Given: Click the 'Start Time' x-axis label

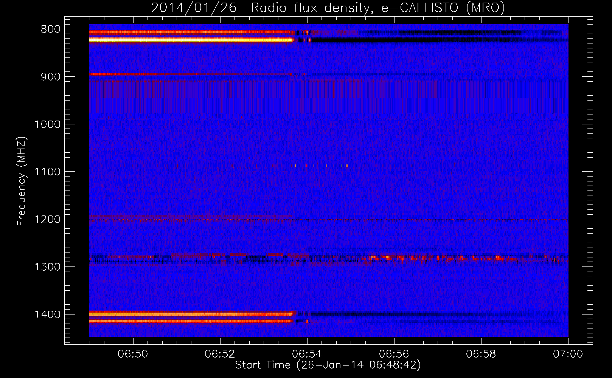Looking at the screenshot, I should (x=328, y=365).
